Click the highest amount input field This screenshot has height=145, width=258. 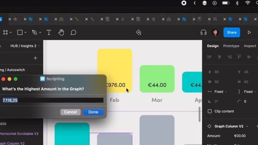[x=53, y=100]
